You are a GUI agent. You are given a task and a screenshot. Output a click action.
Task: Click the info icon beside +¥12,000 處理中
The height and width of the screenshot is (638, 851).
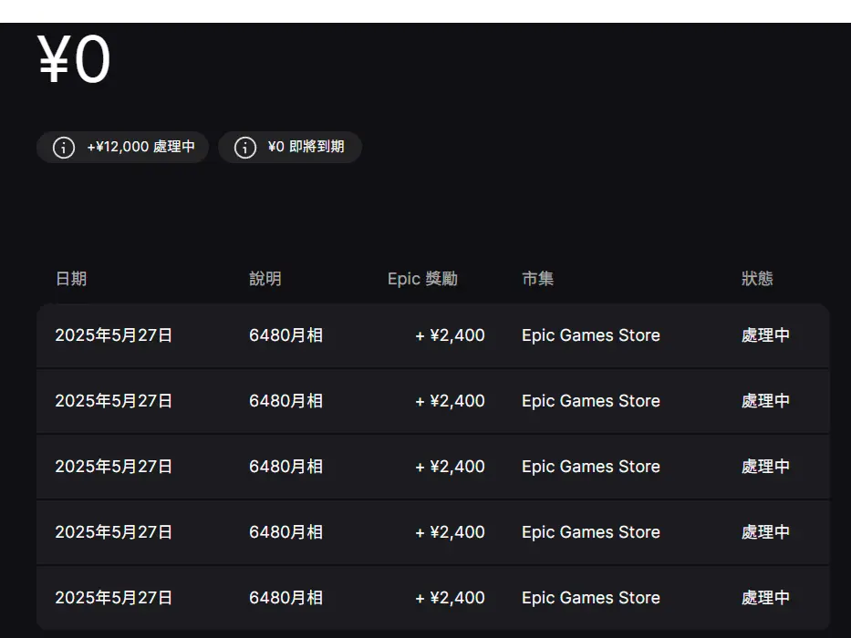pos(64,147)
